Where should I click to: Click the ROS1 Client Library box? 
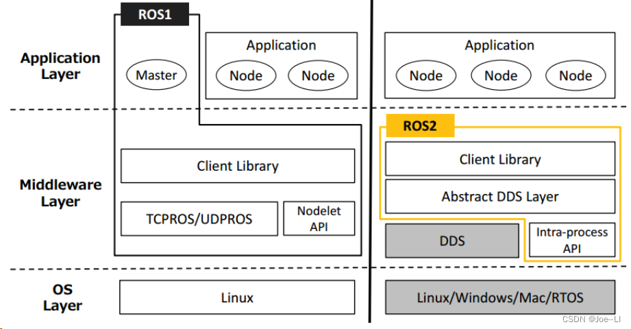[238, 166]
